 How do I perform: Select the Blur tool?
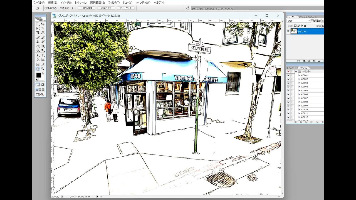(38, 50)
